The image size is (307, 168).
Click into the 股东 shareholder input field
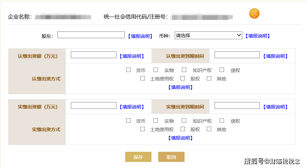coord(91,35)
